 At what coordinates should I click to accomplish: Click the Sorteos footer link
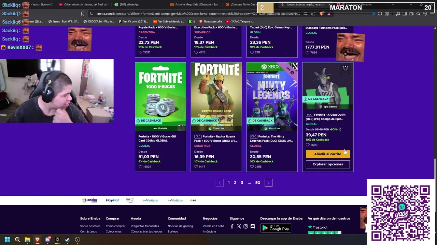click(x=173, y=231)
